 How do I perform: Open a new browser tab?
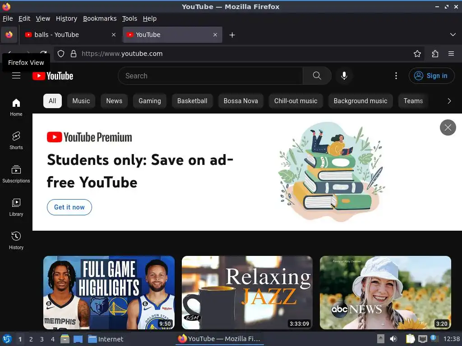232,35
